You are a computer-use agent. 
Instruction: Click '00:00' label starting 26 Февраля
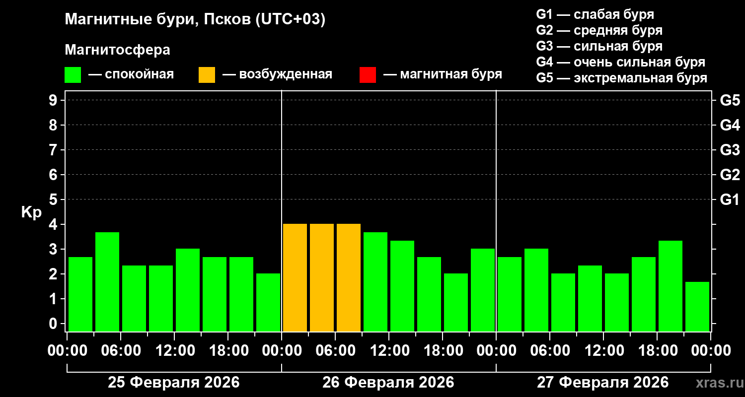click(282, 351)
